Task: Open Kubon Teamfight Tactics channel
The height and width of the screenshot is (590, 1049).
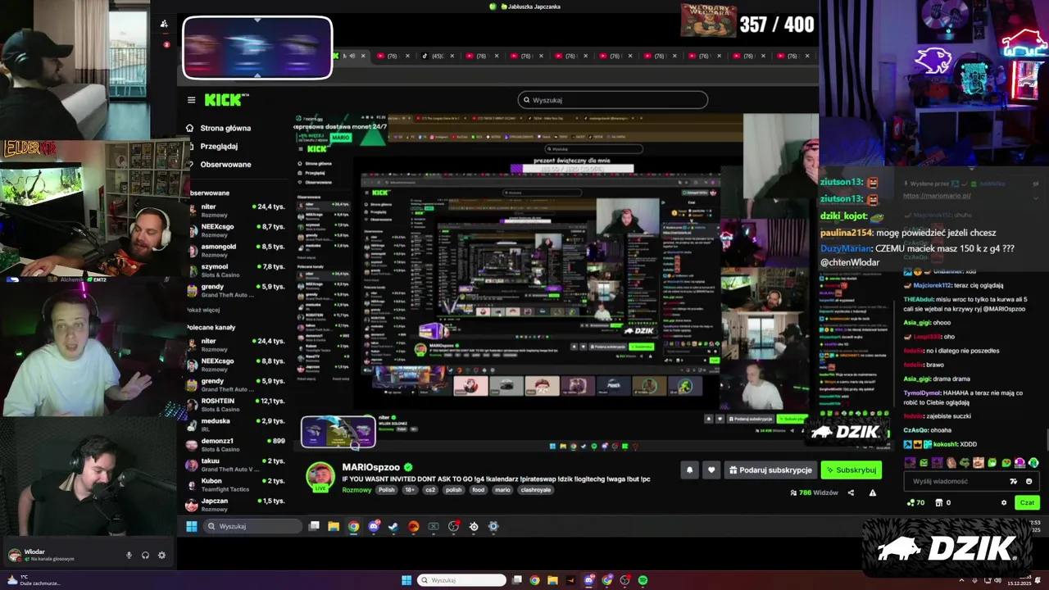Action: 236,484
